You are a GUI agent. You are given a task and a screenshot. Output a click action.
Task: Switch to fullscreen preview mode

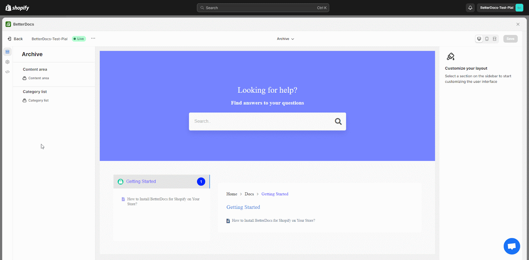(495, 39)
